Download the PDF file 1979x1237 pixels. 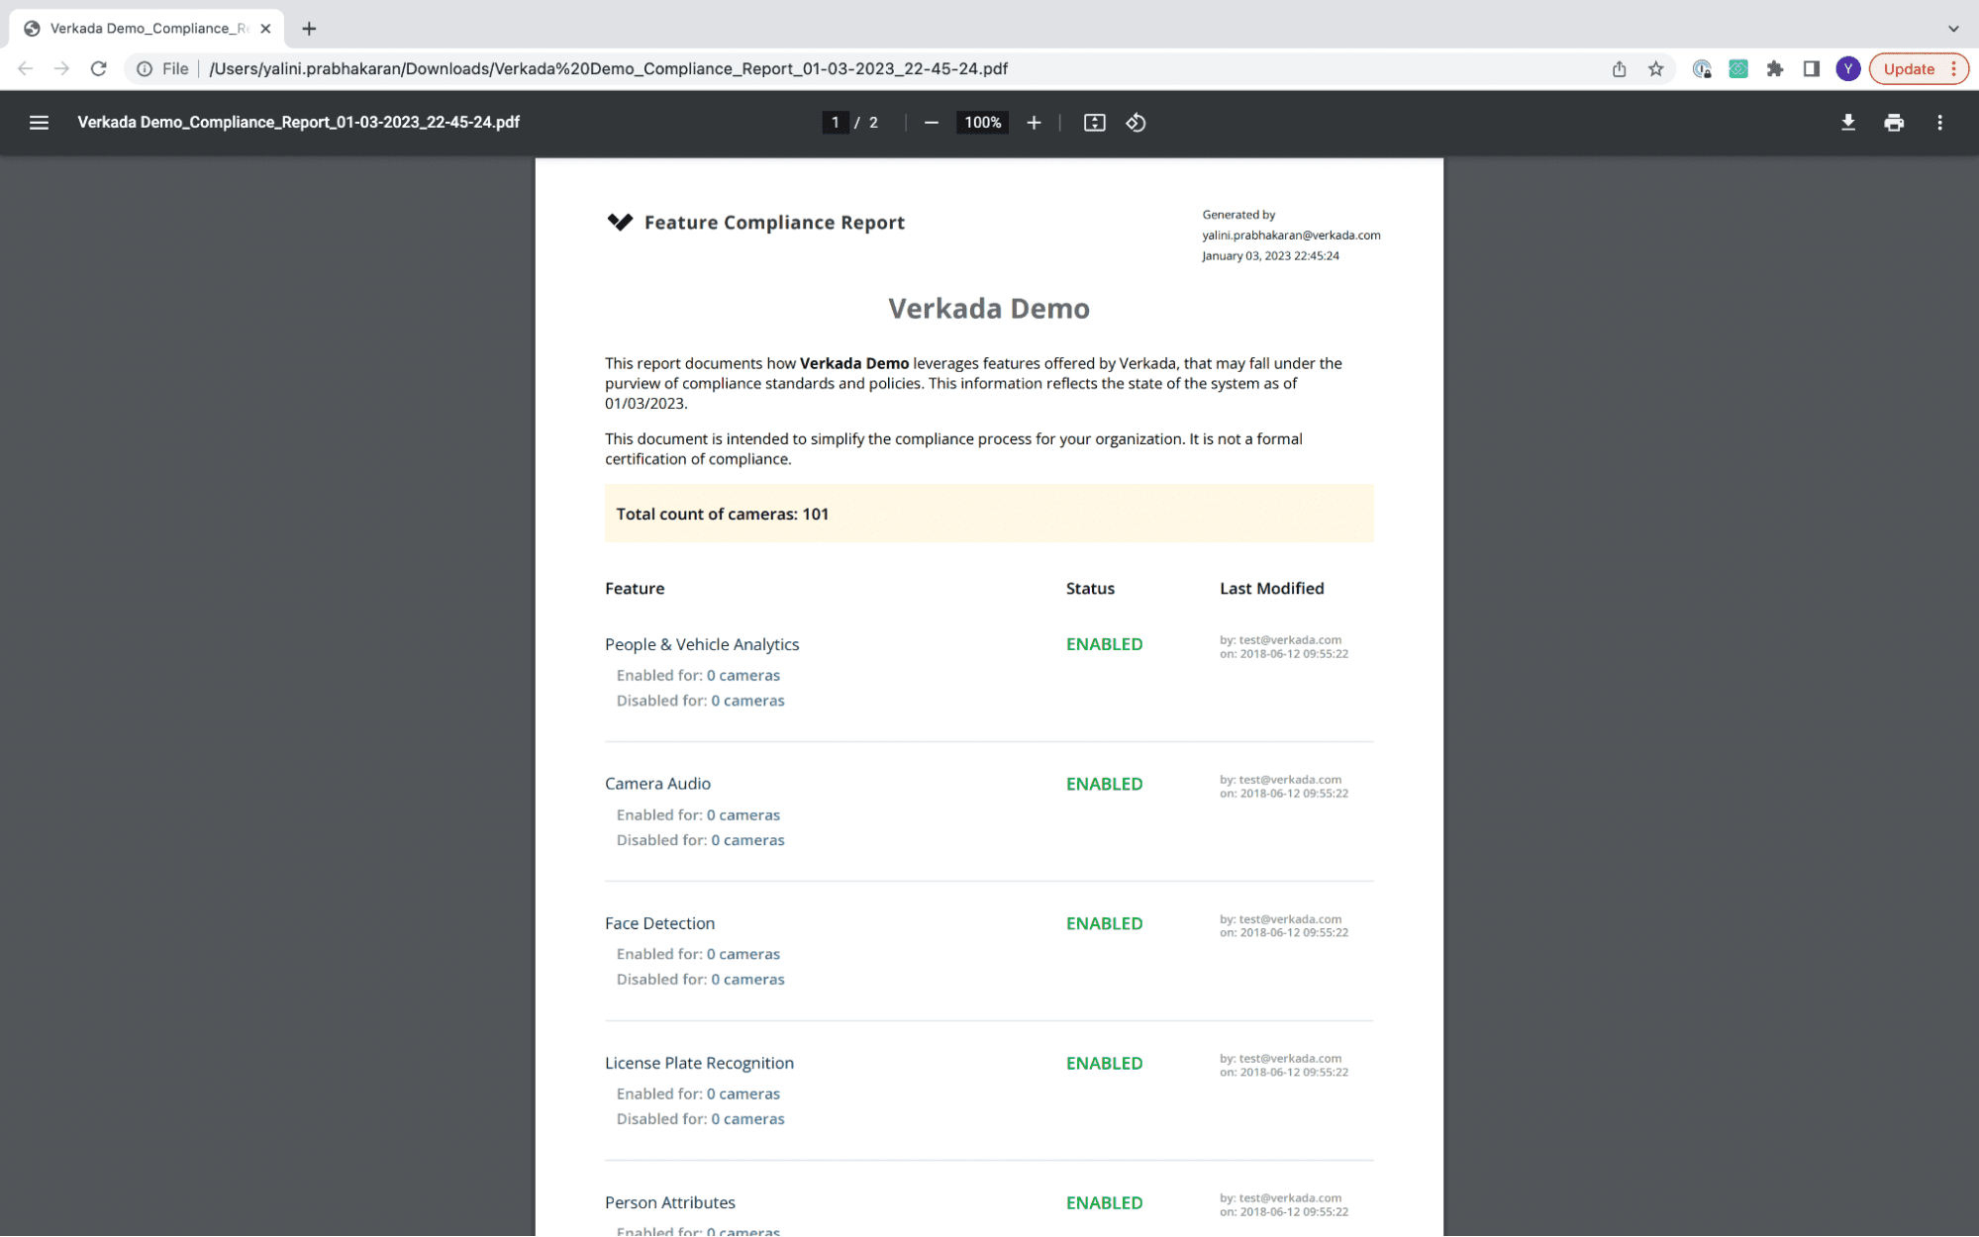[1847, 123]
